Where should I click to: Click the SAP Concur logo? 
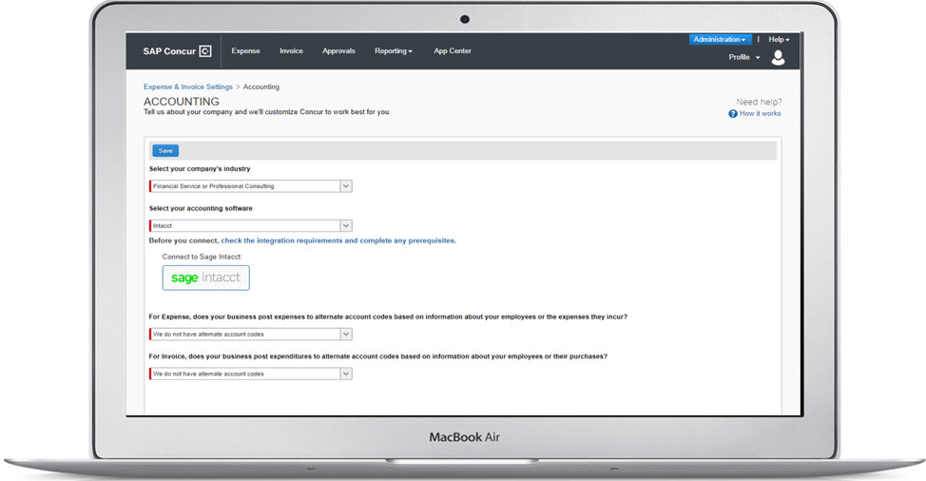pos(177,51)
